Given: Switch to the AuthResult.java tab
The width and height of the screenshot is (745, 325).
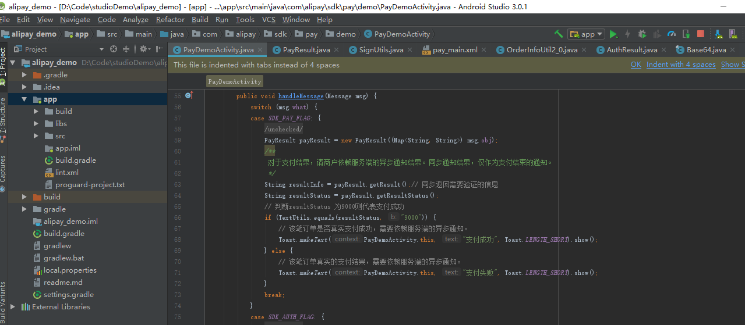Looking at the screenshot, I should 632,49.
